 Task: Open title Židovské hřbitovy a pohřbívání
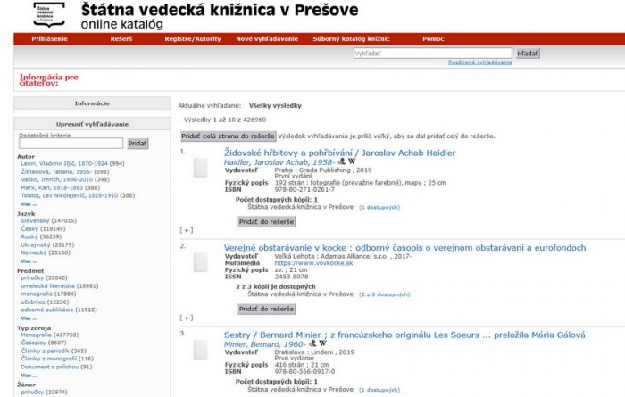(x=339, y=153)
